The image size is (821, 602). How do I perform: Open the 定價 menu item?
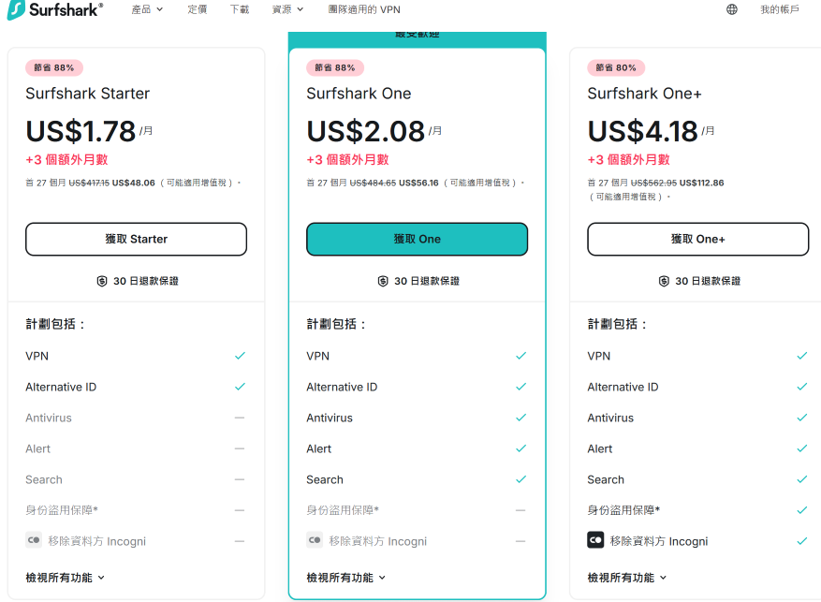pyautogui.click(x=198, y=9)
